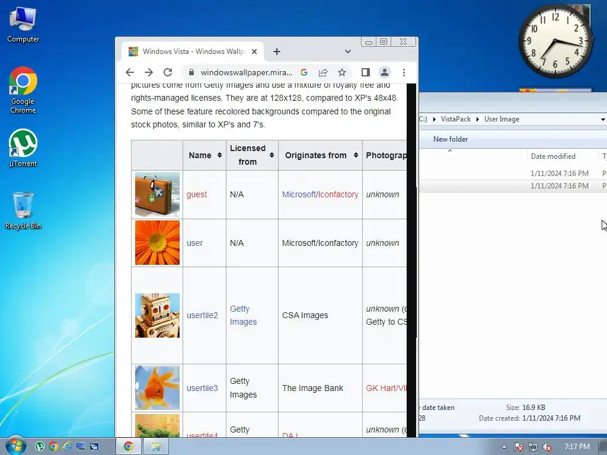Open the Computer desktop icon
This screenshot has height=455, width=607.
(23, 25)
